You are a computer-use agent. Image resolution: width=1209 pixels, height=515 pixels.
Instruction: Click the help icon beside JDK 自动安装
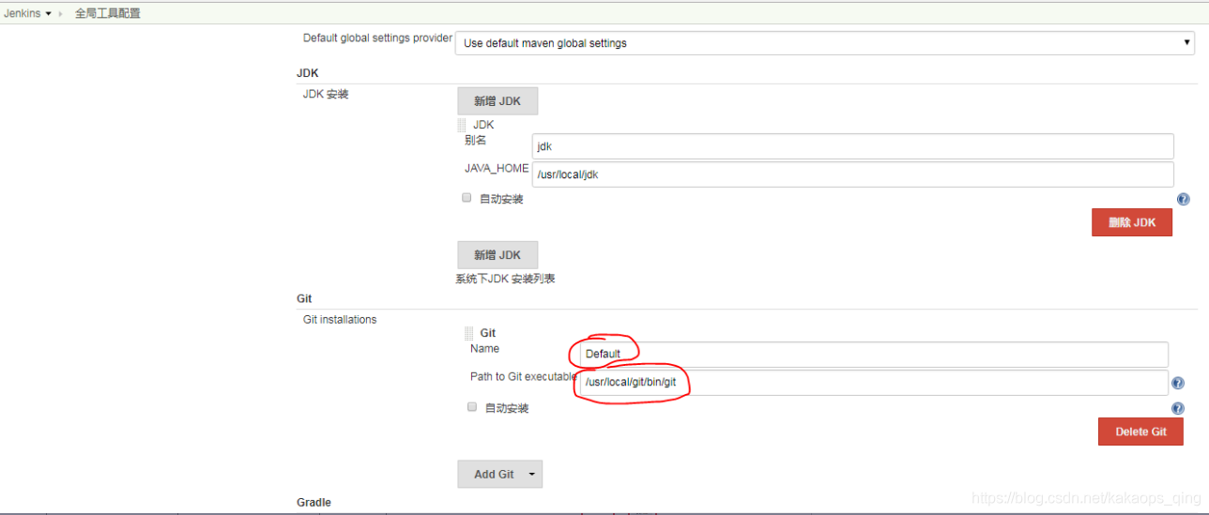[1183, 200]
